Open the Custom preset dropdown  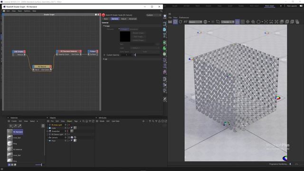(153, 15)
